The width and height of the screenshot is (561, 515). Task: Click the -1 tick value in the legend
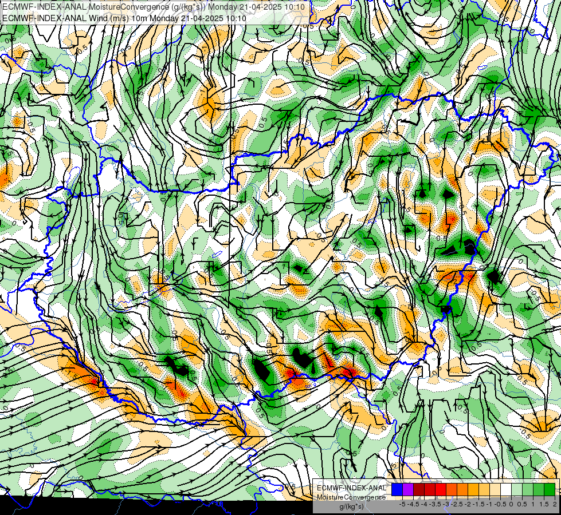point(489,504)
